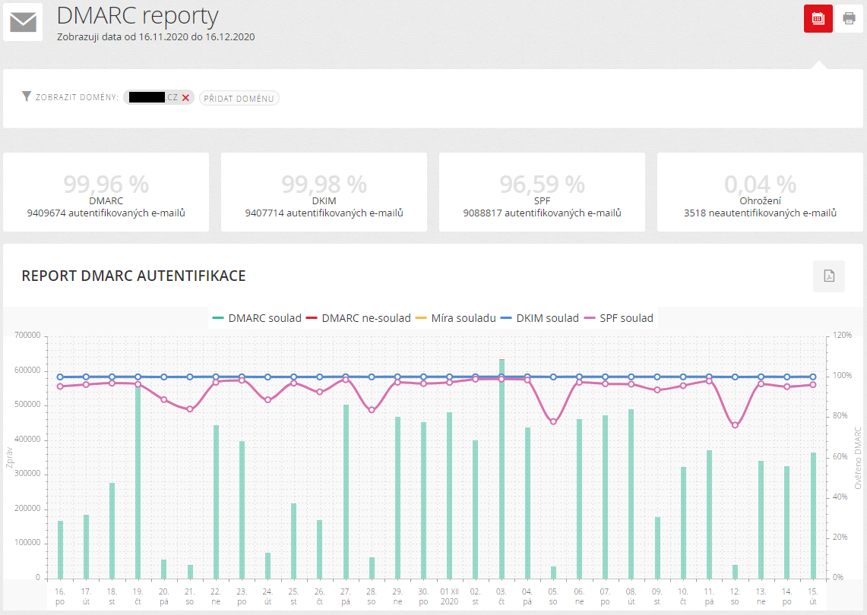867x615 pixels.
Task: Click the bar for 11. pá
Action: point(709,515)
